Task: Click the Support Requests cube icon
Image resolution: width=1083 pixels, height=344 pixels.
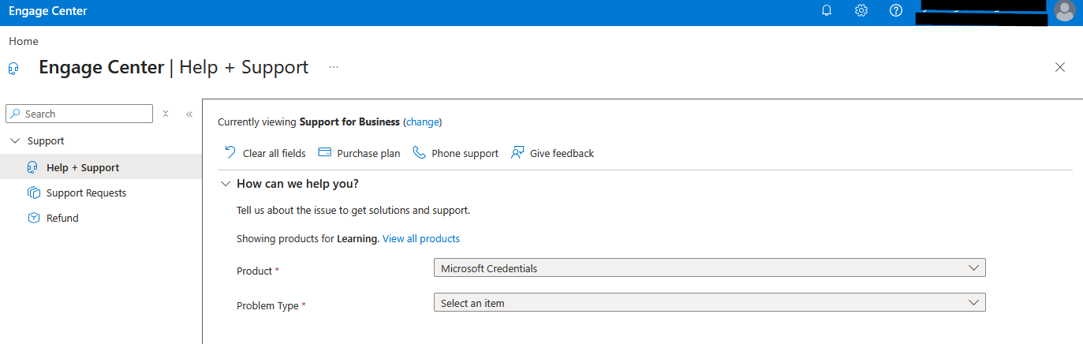Action: tap(33, 193)
